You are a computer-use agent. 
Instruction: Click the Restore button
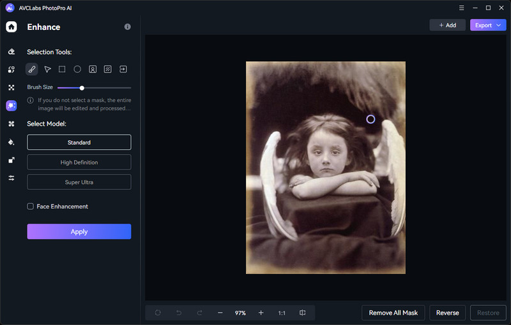click(488, 313)
